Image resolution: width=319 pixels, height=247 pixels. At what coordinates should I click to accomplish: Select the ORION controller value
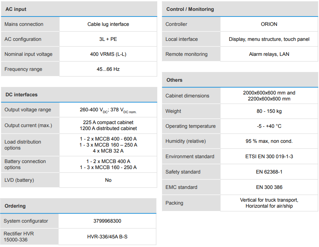269,24
